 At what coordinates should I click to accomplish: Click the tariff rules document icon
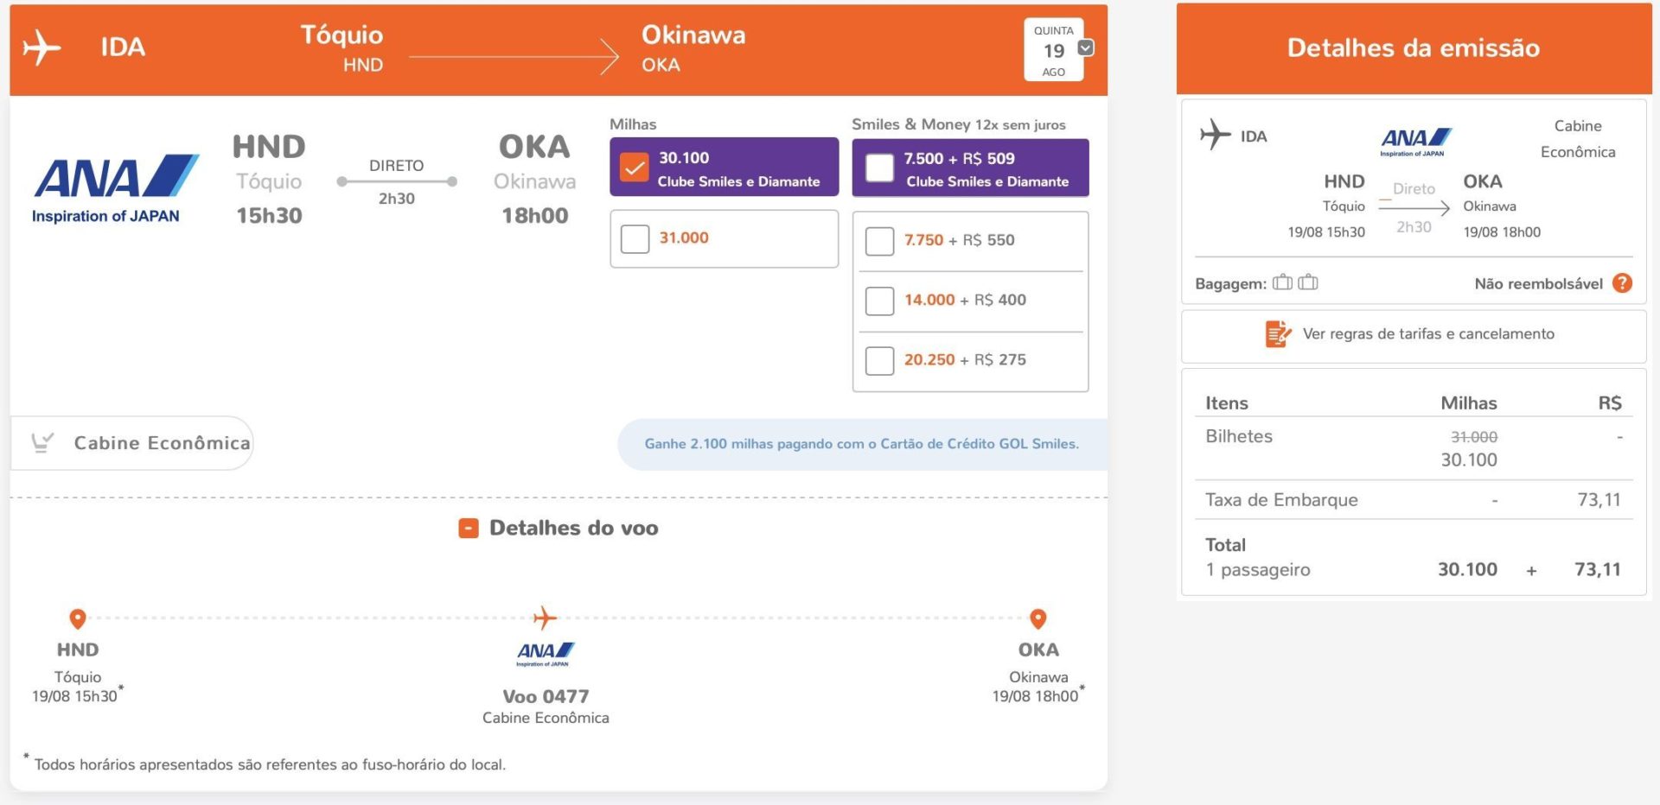click(x=1278, y=333)
